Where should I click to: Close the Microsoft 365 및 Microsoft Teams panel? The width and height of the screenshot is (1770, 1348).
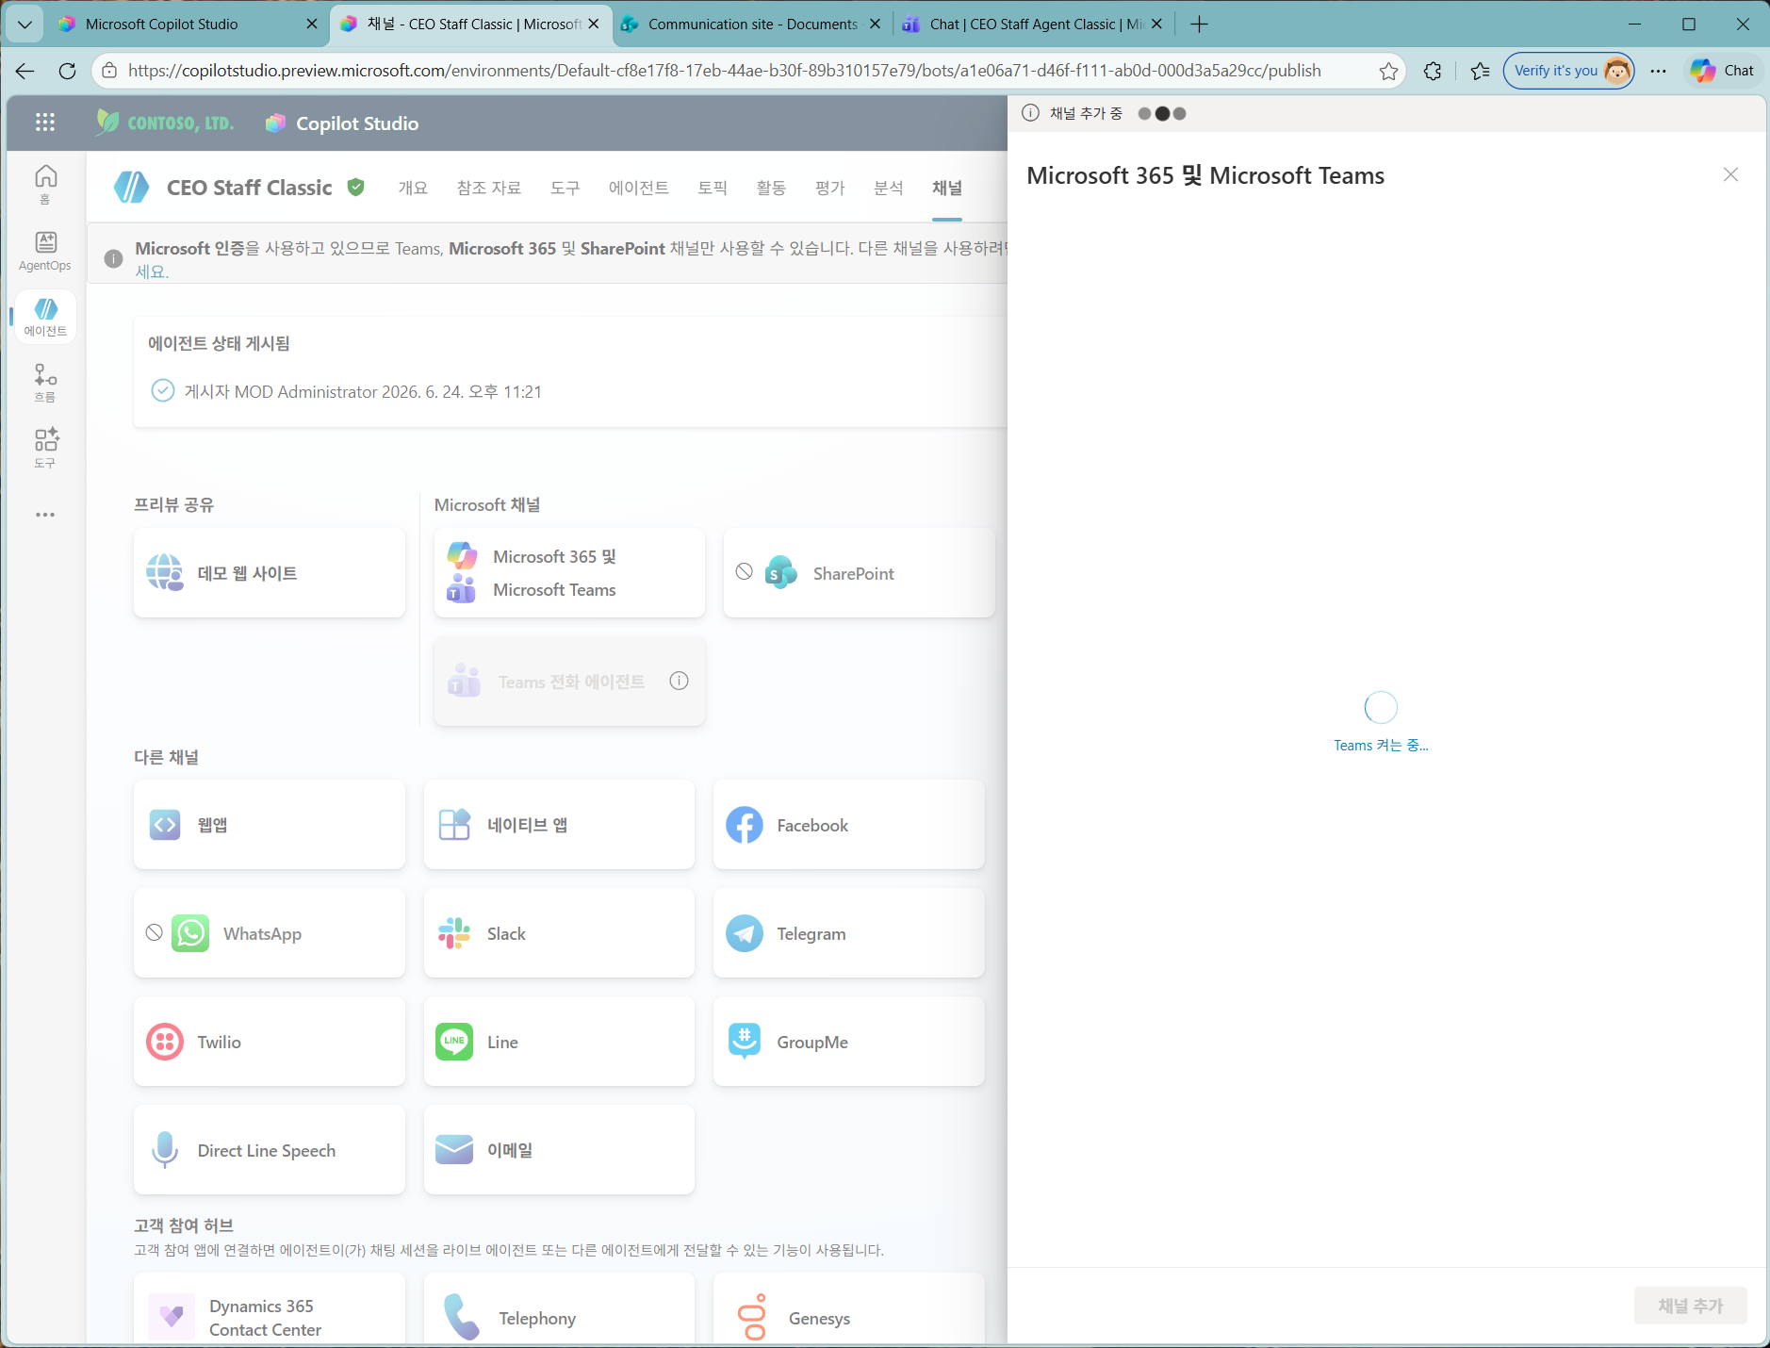point(1730,174)
